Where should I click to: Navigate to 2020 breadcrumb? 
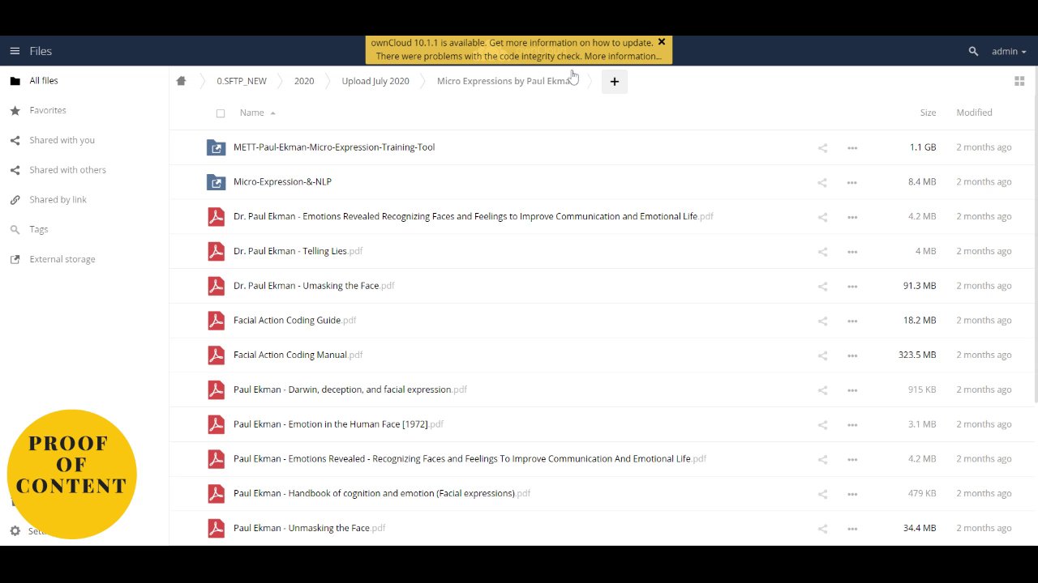[304, 81]
